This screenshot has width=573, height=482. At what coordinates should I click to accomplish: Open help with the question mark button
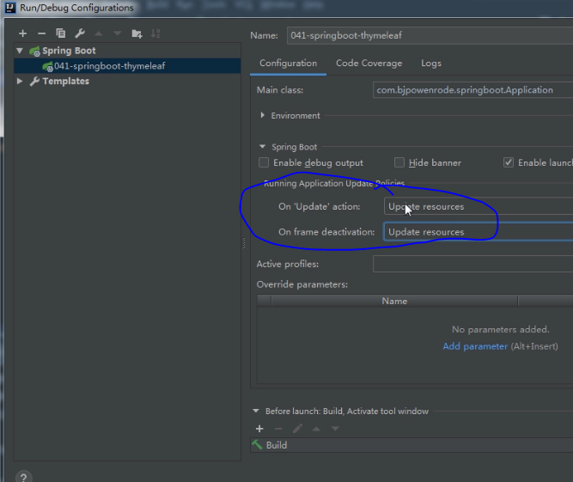point(24,477)
